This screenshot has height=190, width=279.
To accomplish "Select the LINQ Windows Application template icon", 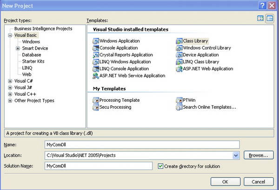I will click(96, 62).
